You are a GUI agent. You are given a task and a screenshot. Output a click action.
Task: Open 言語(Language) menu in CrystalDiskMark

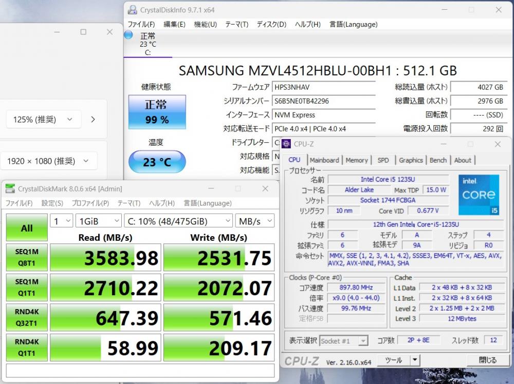tap(208, 203)
